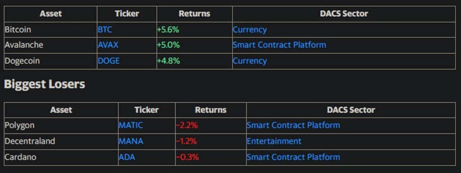Click the Bitcoin asset name cell

point(50,30)
